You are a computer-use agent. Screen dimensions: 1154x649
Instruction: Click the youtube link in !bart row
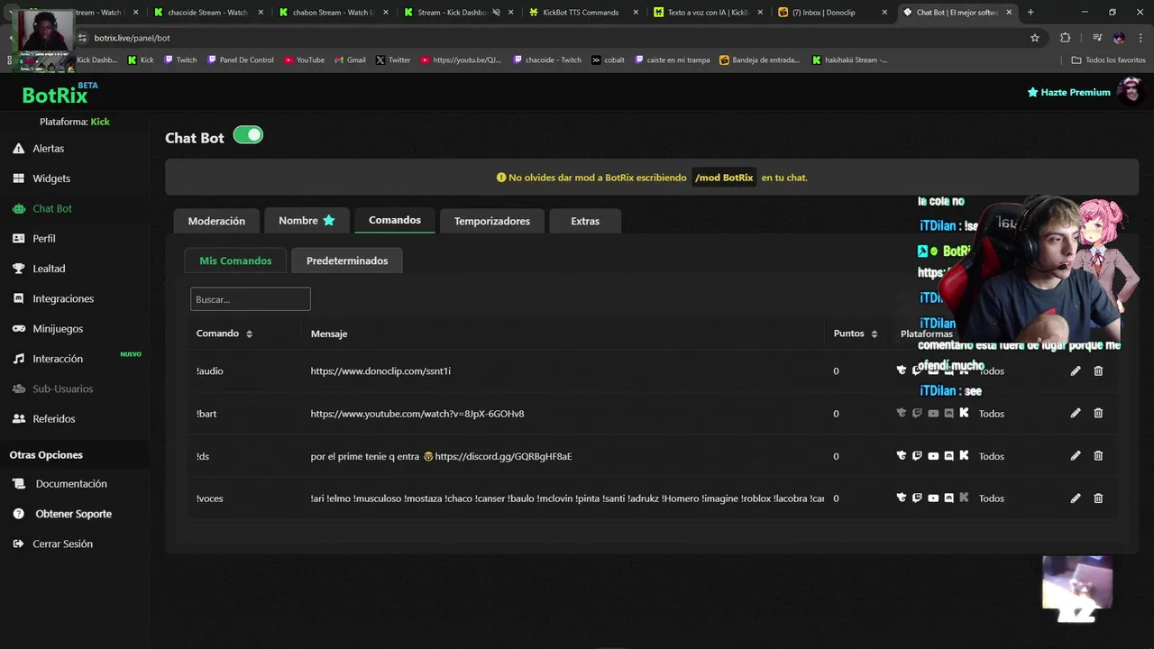pyautogui.click(x=417, y=414)
